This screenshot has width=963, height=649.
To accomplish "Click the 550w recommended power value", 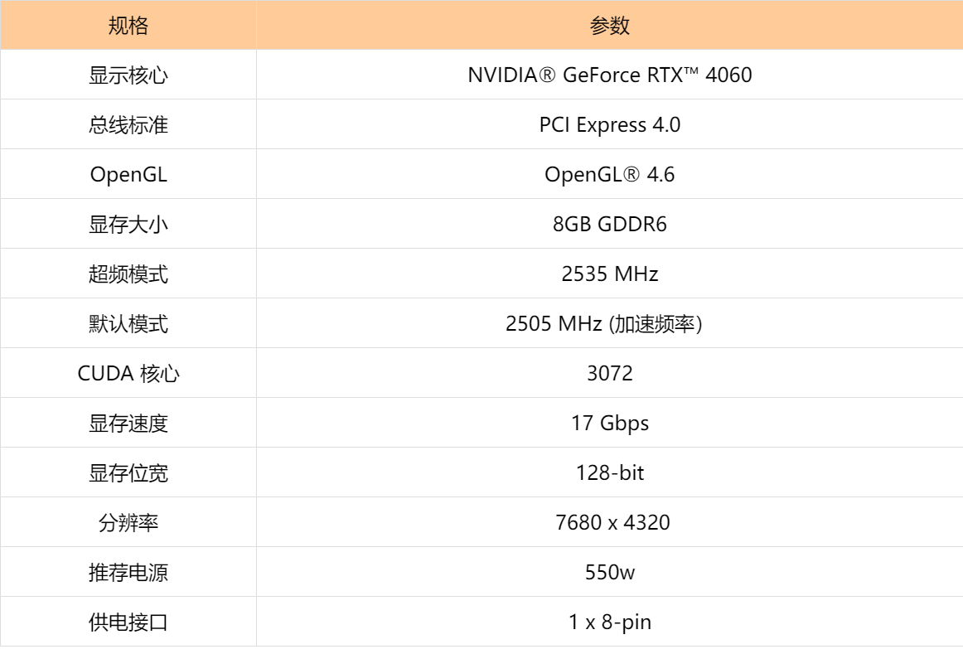I will 610,573.
